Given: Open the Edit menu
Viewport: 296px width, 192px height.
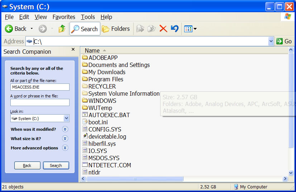Looking at the screenshot, I should pyautogui.click(x=24, y=17).
